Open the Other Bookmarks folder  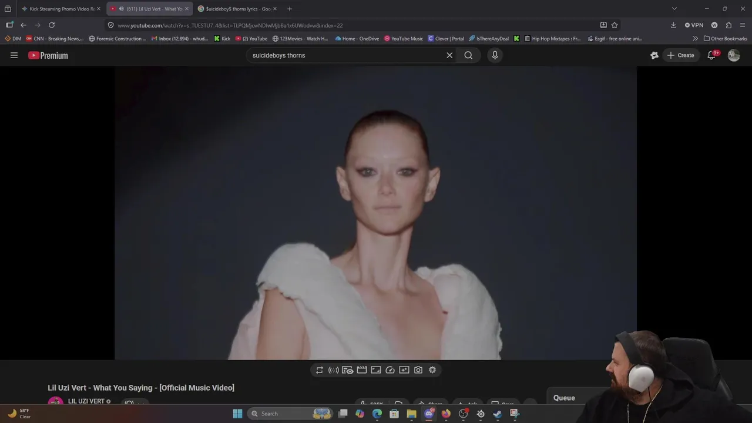click(726, 39)
